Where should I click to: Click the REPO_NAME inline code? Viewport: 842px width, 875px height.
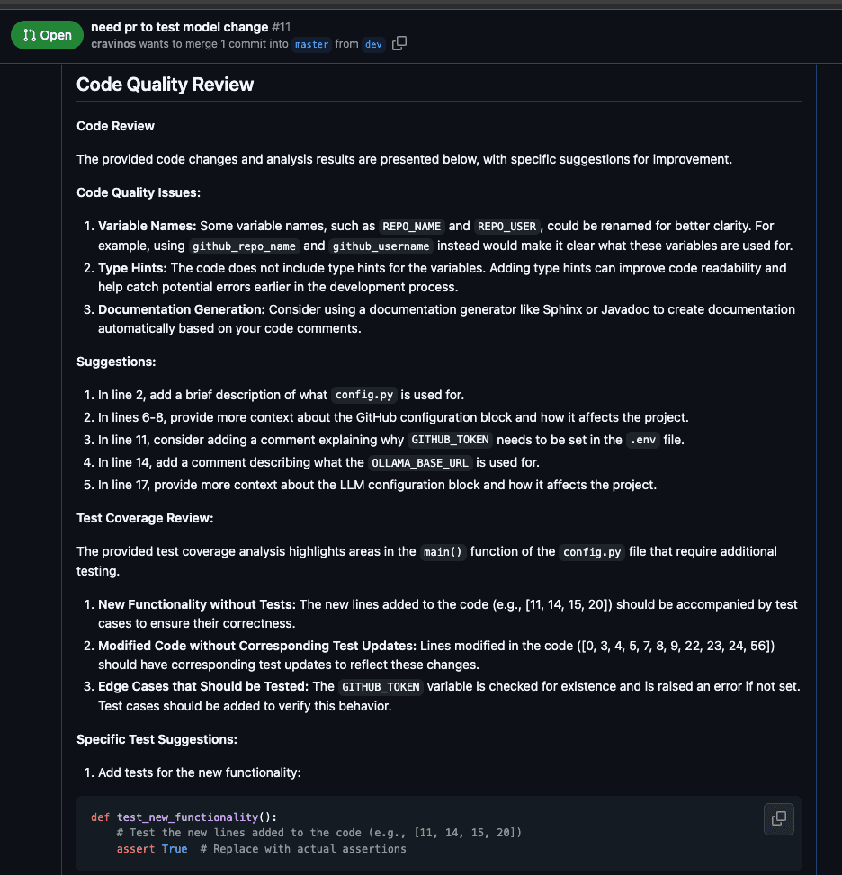pyautogui.click(x=411, y=226)
